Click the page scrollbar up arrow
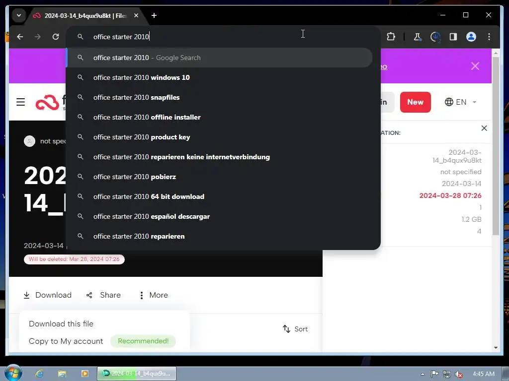509x381 pixels. 496,53
